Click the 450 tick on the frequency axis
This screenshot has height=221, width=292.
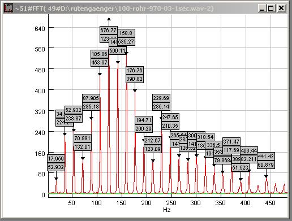point(270,203)
